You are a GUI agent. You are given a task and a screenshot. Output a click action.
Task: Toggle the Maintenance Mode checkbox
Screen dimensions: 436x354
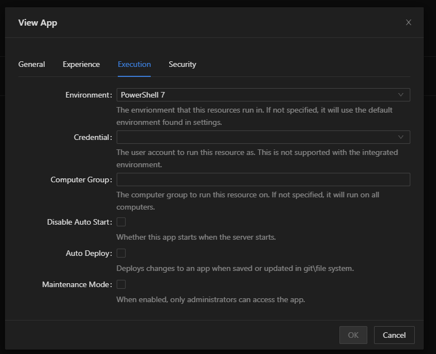coord(121,284)
